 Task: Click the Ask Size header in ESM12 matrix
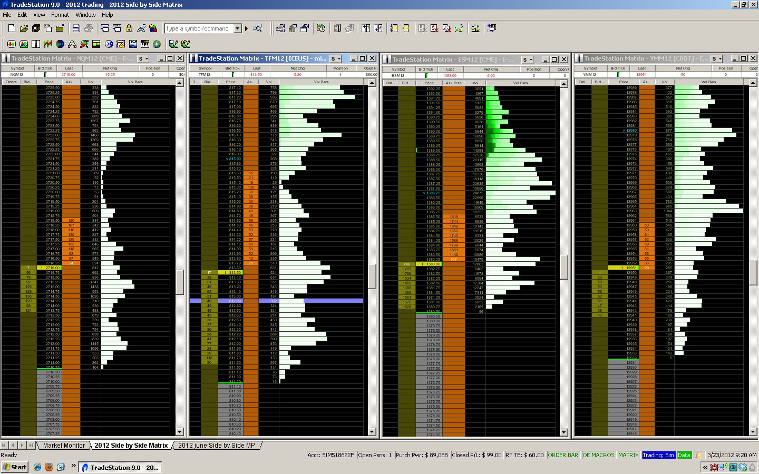(454, 83)
